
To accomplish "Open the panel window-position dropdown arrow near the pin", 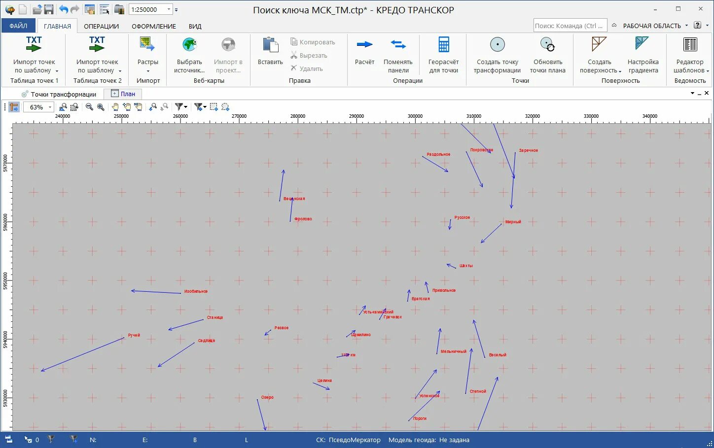I will point(692,93).
